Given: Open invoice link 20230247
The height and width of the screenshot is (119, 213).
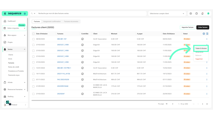Looking at the screenshot, I should click(x=61, y=94).
